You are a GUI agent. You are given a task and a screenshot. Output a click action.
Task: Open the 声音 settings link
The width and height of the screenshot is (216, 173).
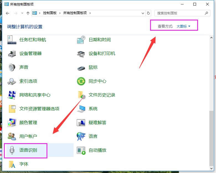coord(24,67)
